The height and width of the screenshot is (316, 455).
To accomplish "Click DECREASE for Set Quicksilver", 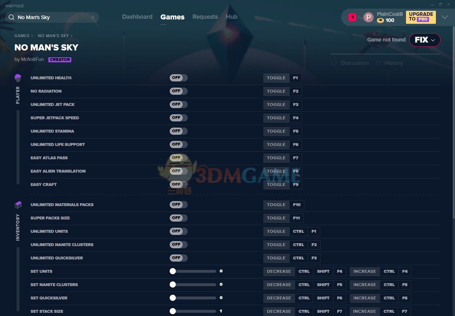I will [279, 298].
